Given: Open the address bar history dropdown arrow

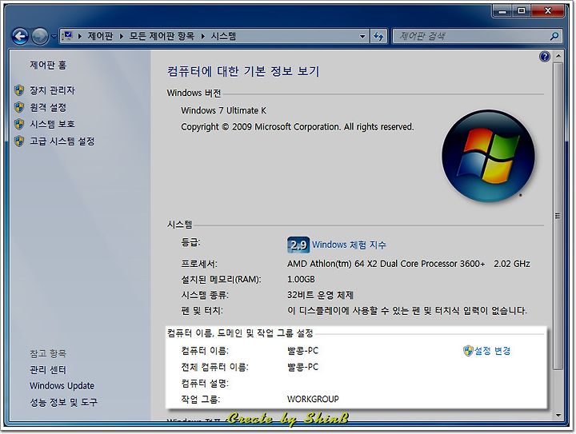Looking at the screenshot, I should [x=362, y=36].
